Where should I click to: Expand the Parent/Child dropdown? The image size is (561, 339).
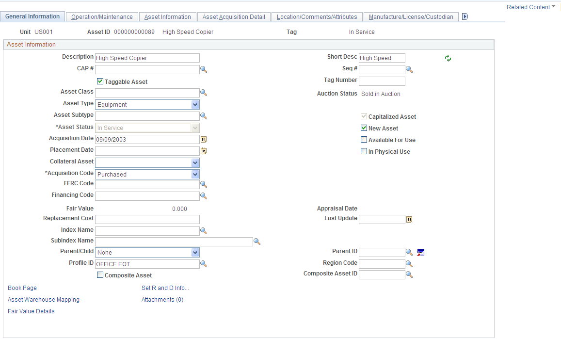[195, 252]
